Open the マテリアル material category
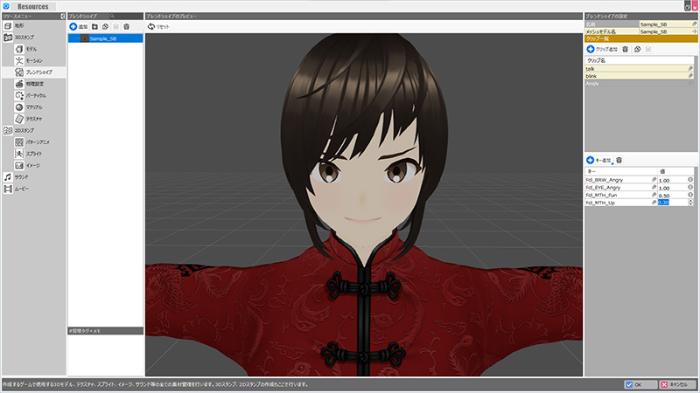Screen dimensions: 700x393 19,107
